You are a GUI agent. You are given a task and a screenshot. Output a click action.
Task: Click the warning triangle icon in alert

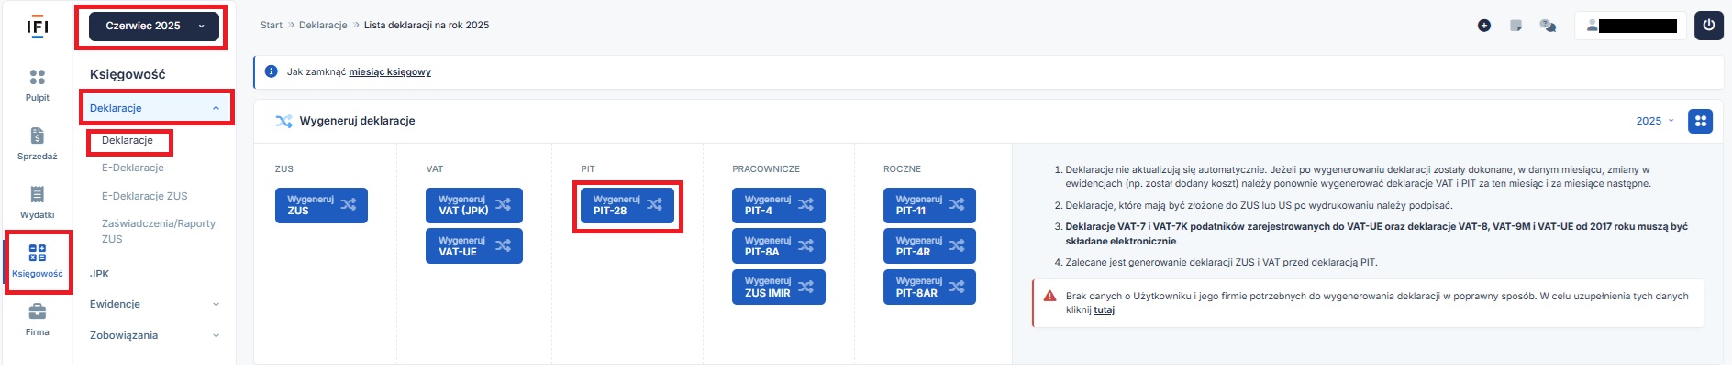click(x=1050, y=296)
